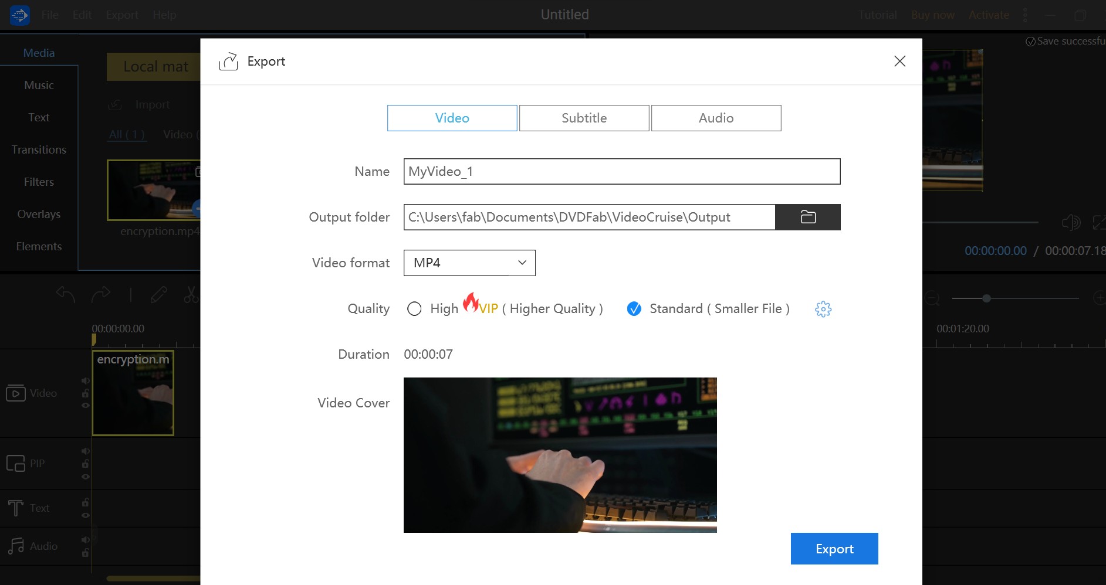Toggle lock on the Audio track

[86, 553]
